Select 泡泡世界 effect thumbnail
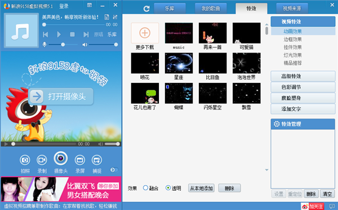Screen dimensions: 338x210 [x=246, y=63]
